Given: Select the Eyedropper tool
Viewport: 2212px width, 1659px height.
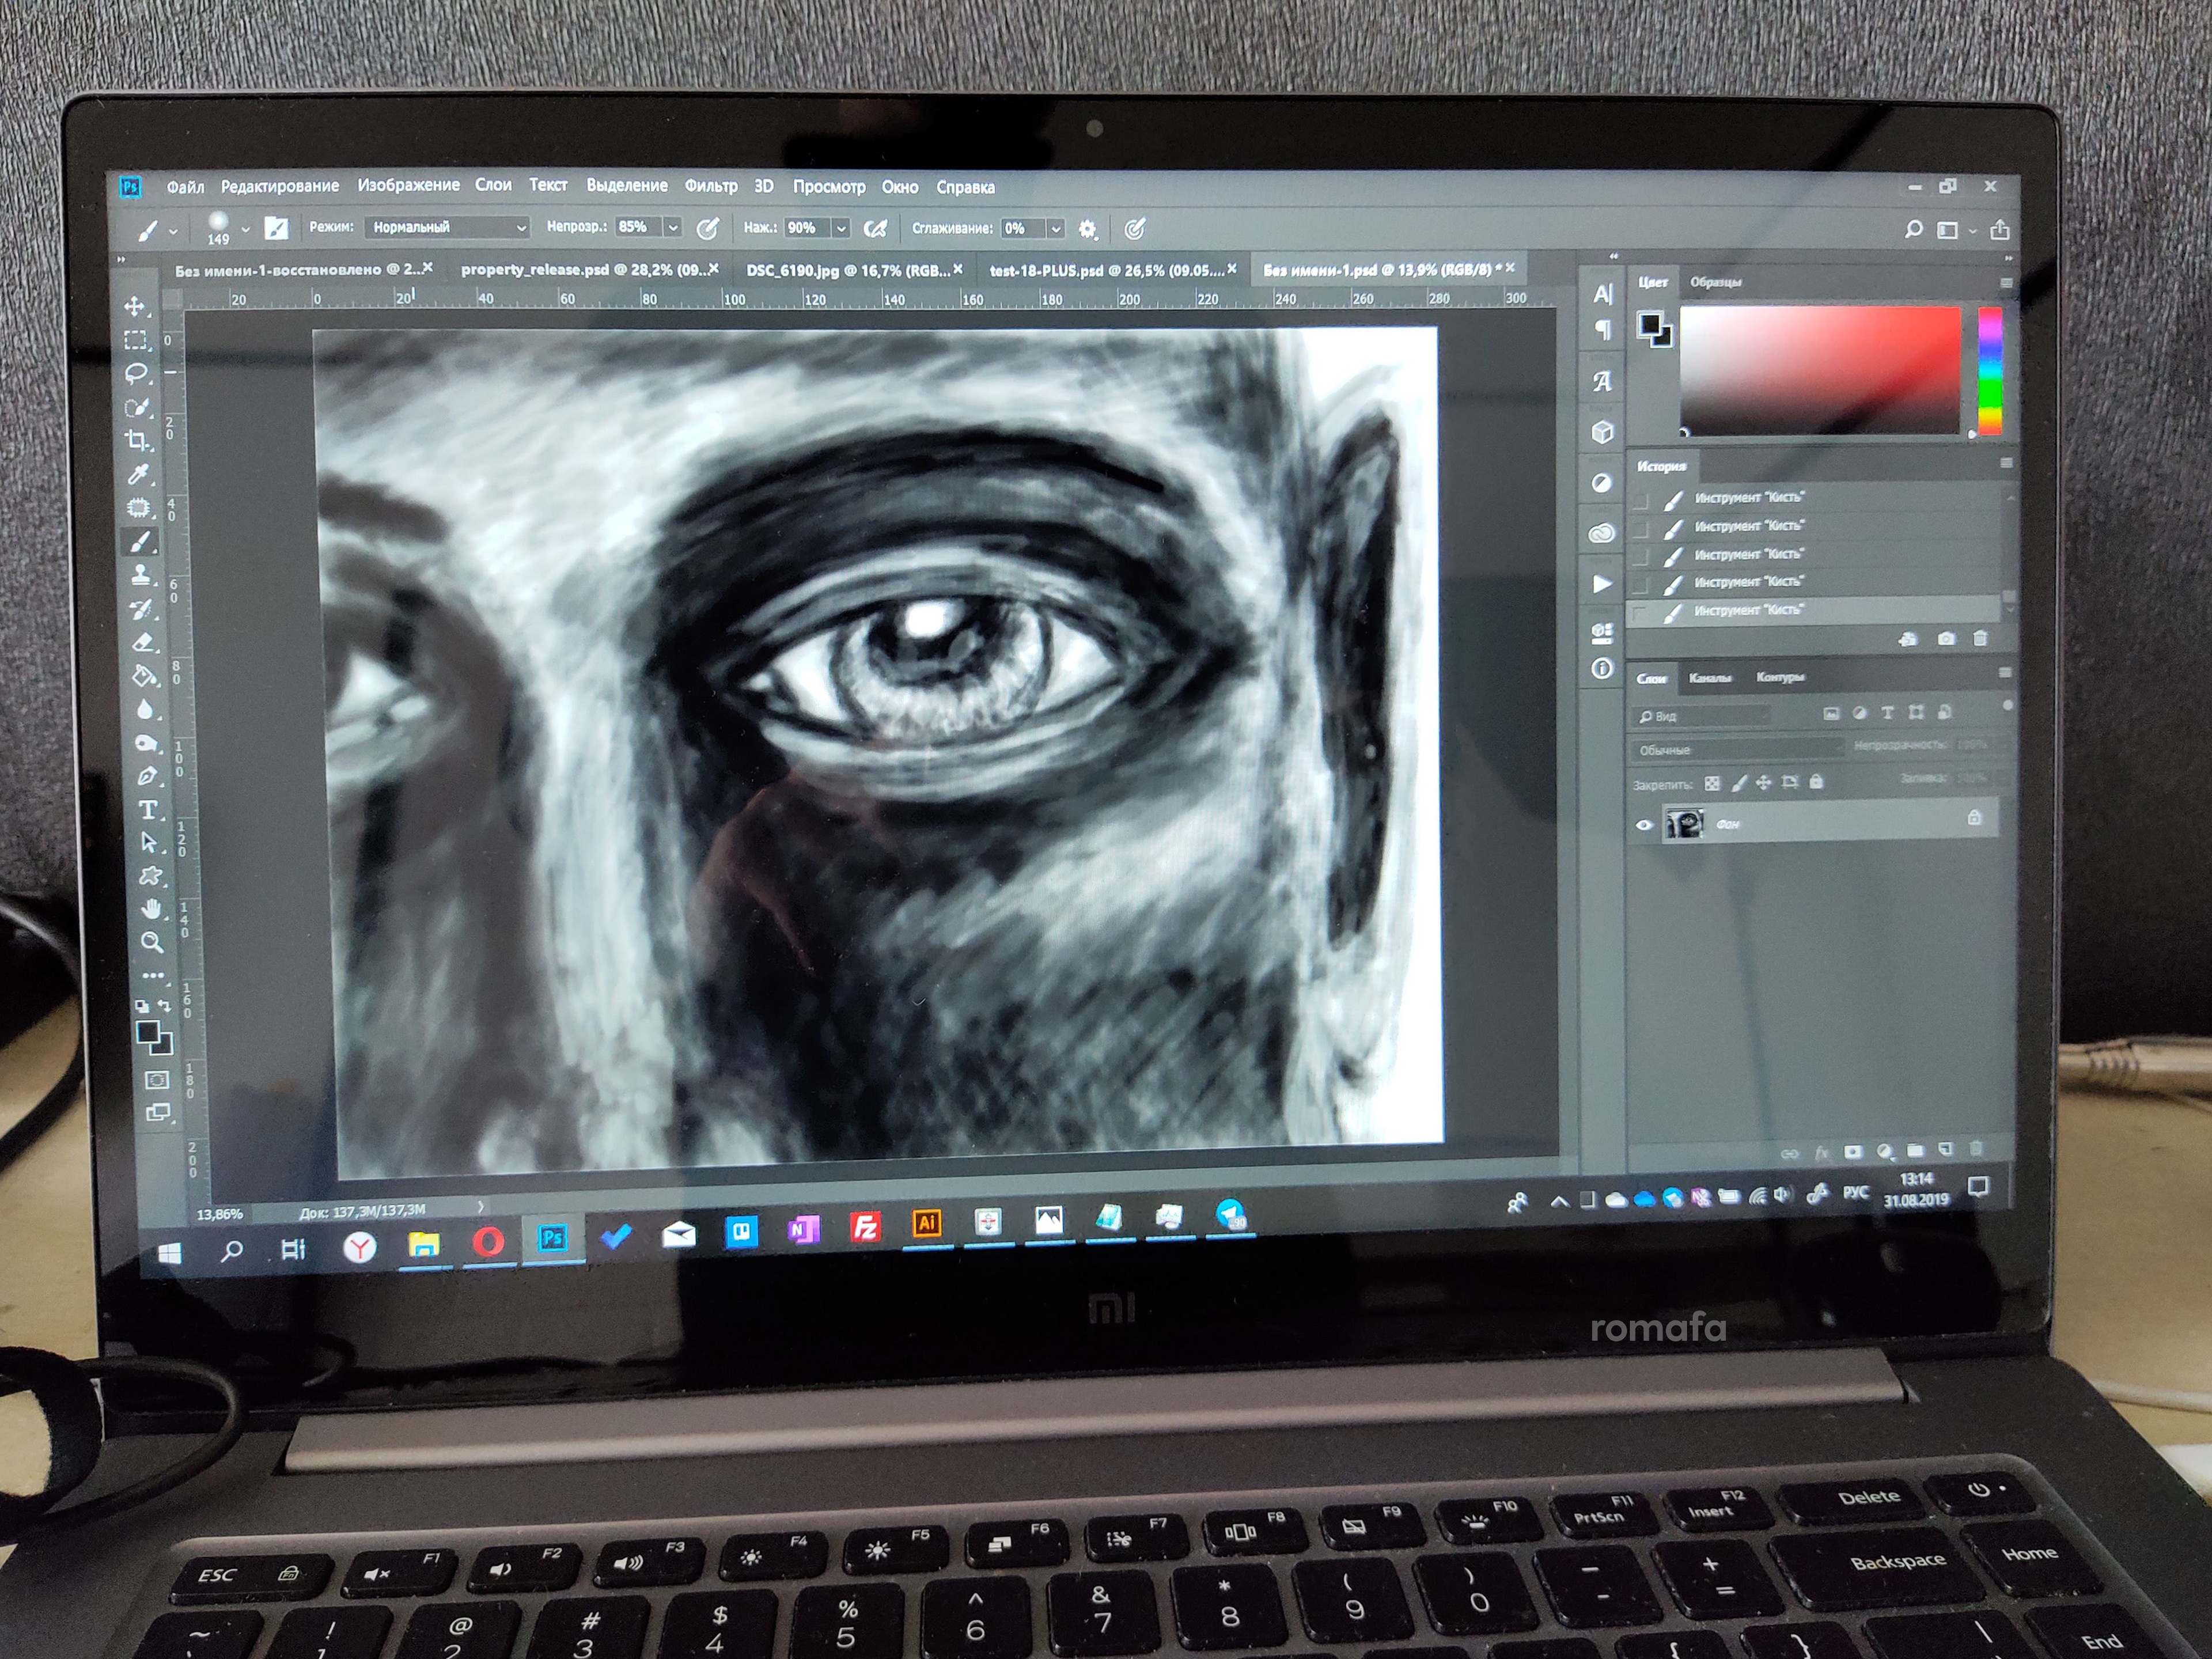Looking at the screenshot, I should pos(139,474).
